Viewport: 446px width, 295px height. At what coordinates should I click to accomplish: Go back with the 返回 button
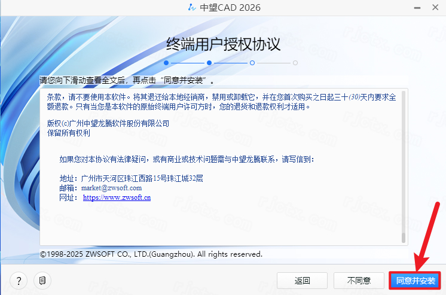pyautogui.click(x=303, y=280)
